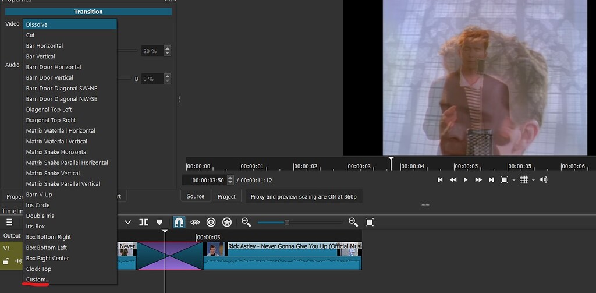The image size is (596, 293).
Task: Switch to the Source tab
Action: [x=196, y=196]
